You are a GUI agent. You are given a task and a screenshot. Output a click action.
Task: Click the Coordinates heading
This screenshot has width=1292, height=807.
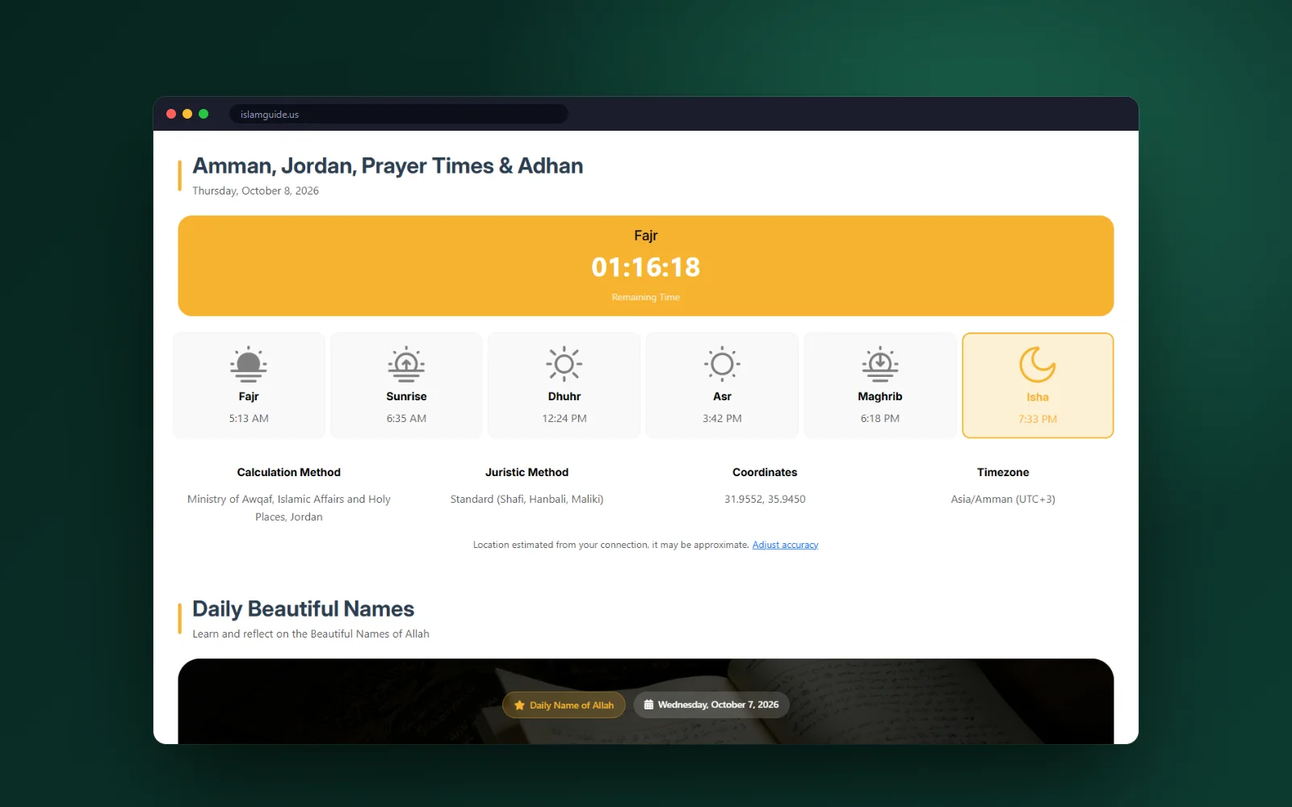pyautogui.click(x=765, y=472)
